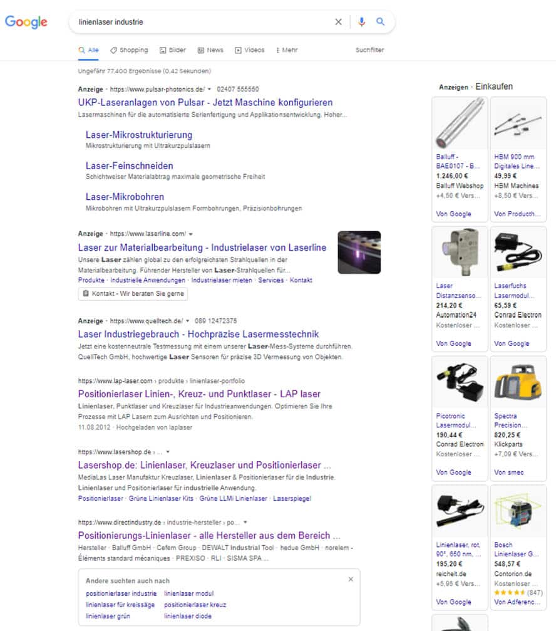
Task: Open the News tab
Action: [210, 50]
